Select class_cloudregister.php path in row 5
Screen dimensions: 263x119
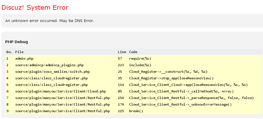coord(51,85)
